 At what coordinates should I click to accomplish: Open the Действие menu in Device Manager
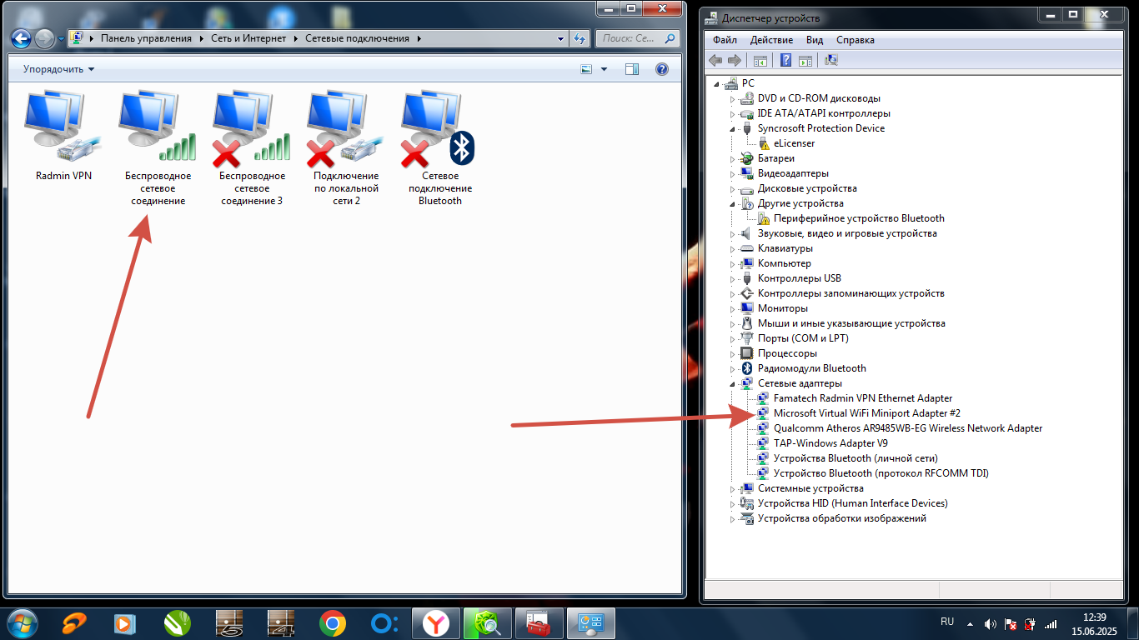pyautogui.click(x=771, y=39)
